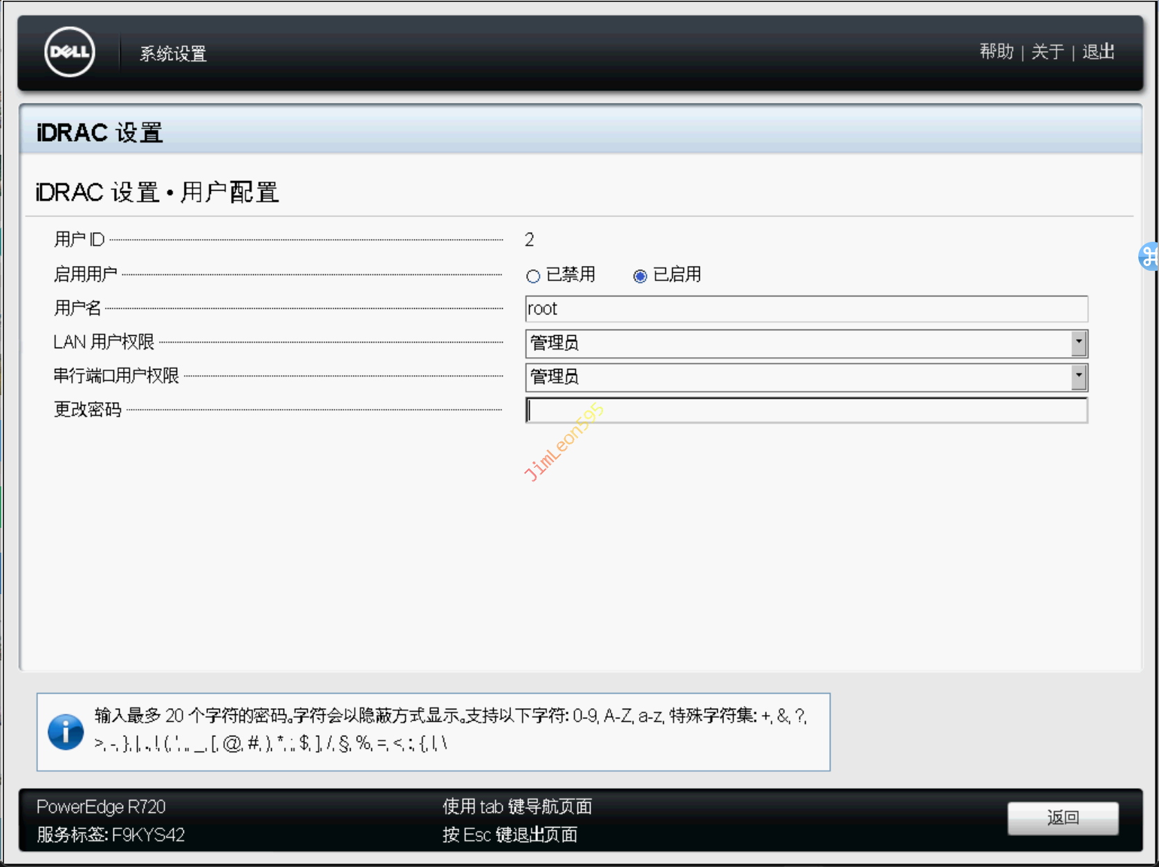
Task: Click the 退出 link in header
Action: click(x=1098, y=52)
